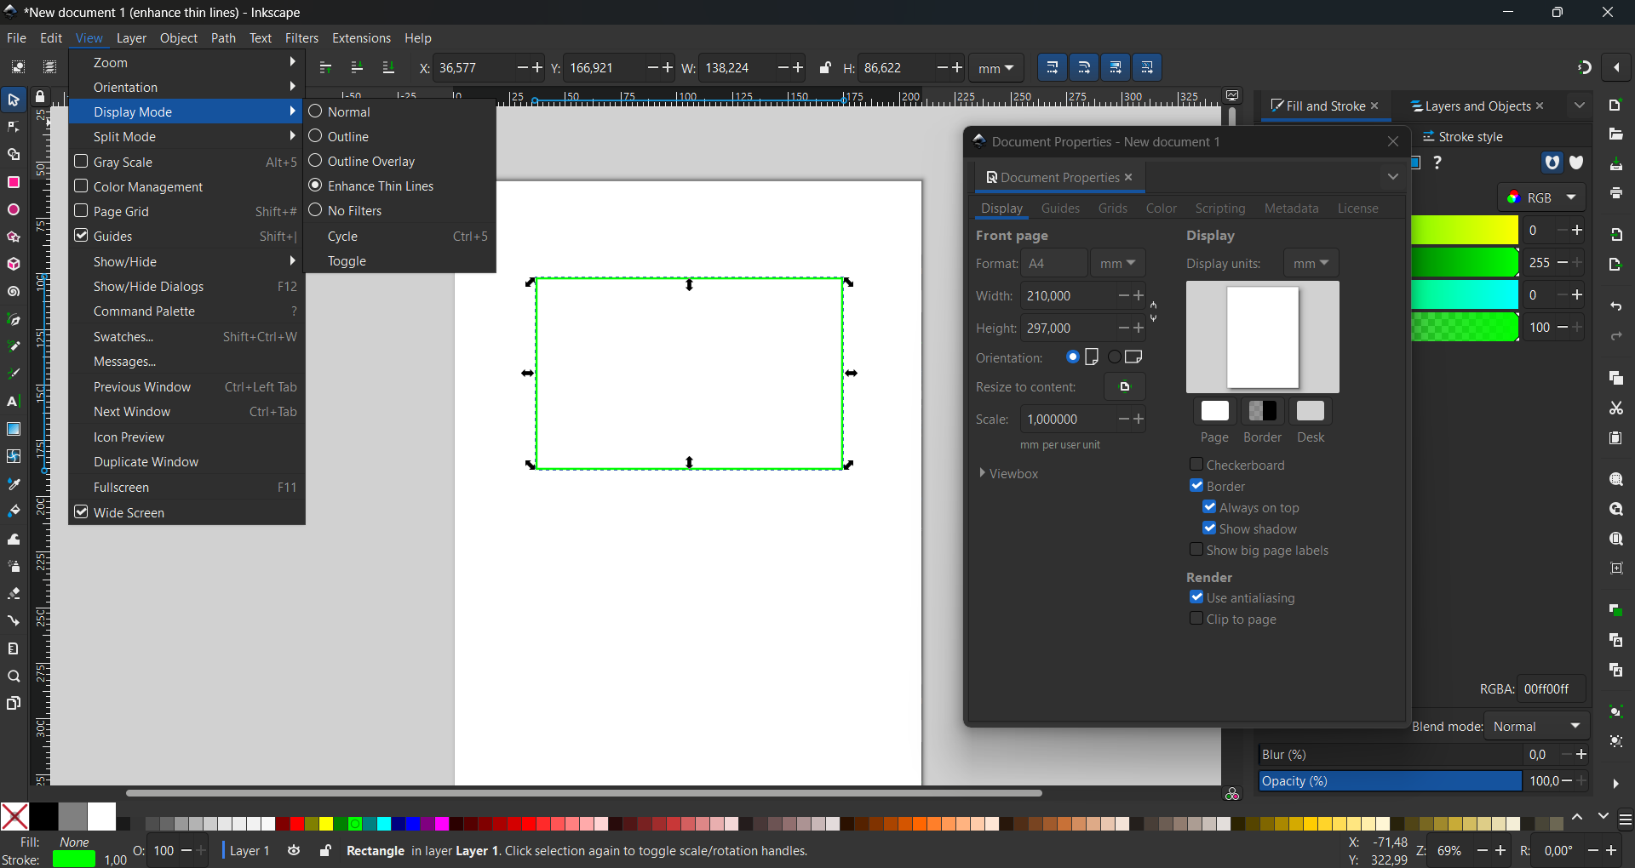Image resolution: width=1635 pixels, height=868 pixels.
Task: Click the RGBA hex input field
Action: 1552,689
